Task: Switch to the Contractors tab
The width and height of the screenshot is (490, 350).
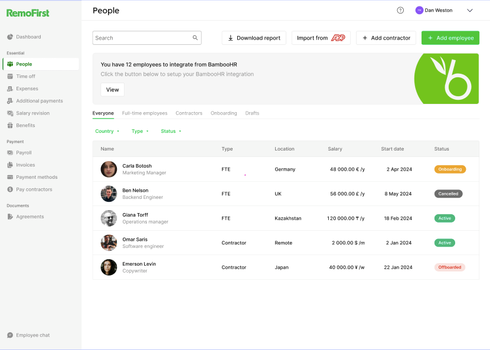Action: click(x=189, y=113)
